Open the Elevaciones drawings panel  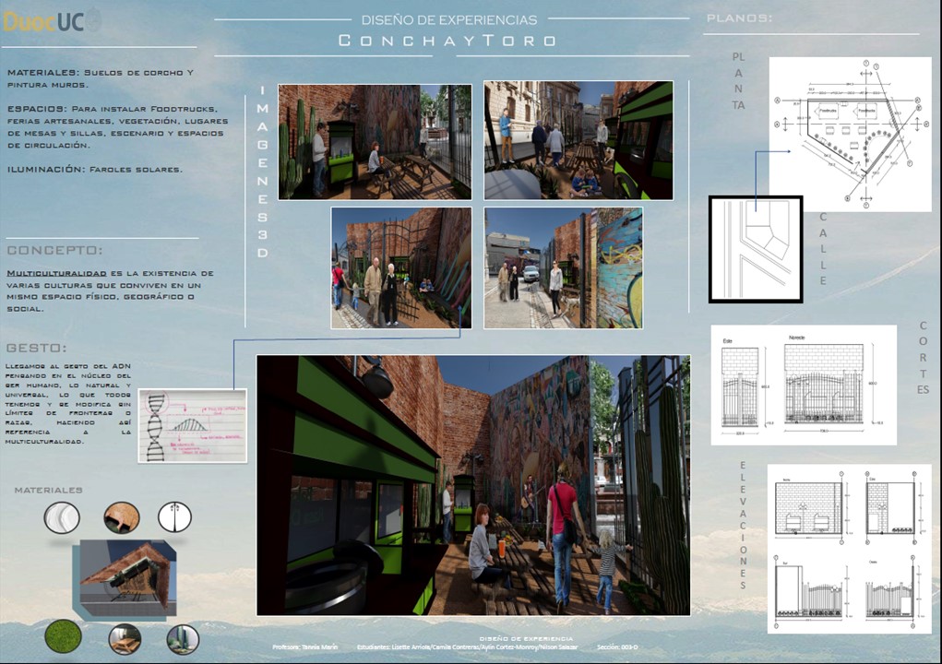(849, 548)
